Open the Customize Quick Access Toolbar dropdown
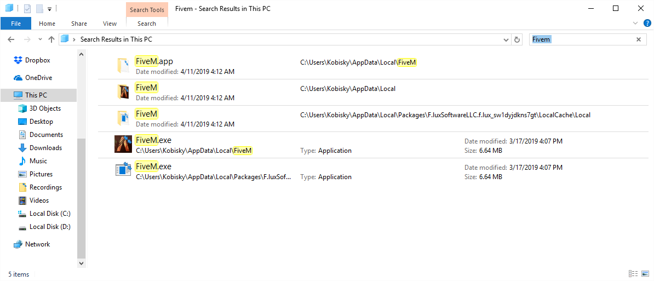The width and height of the screenshot is (654, 281). click(49, 9)
